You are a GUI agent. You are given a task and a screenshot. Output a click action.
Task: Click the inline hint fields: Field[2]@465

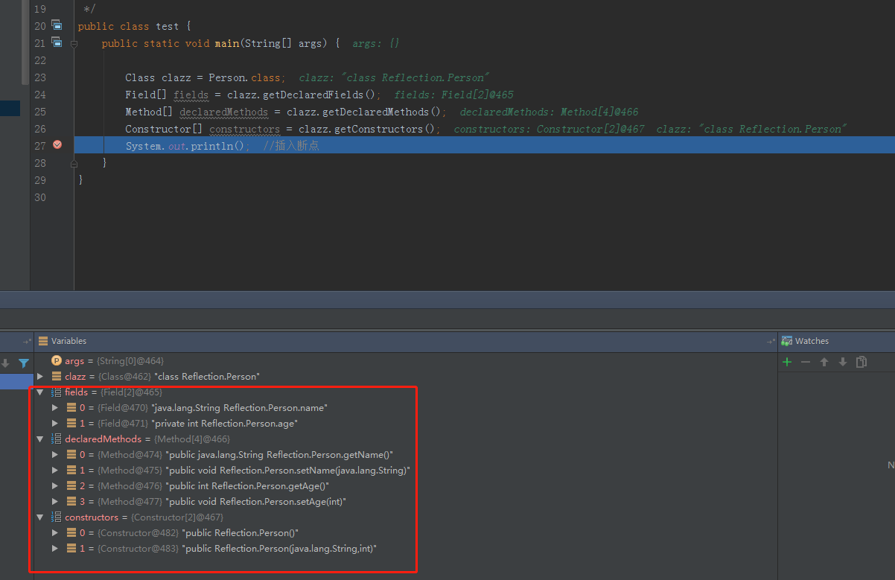[x=454, y=95]
